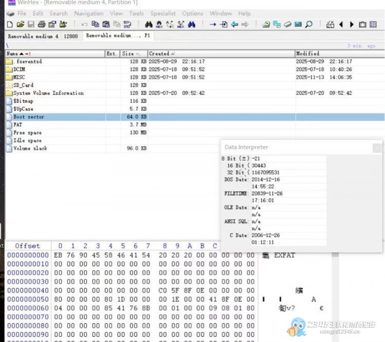The width and height of the screenshot is (385, 342).
Task: Click the Save disk icon
Action: tap(31, 24)
